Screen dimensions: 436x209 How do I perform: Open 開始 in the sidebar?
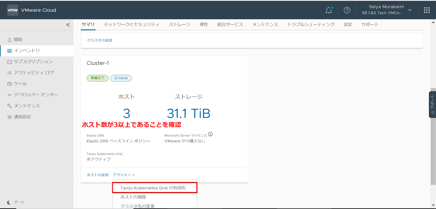click(x=37, y=40)
